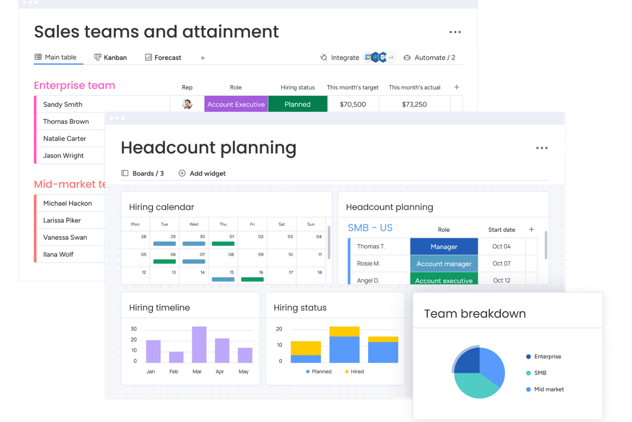Image resolution: width=632 pixels, height=422 pixels.
Task: Select the $70,500 target cell
Action: coord(353,104)
